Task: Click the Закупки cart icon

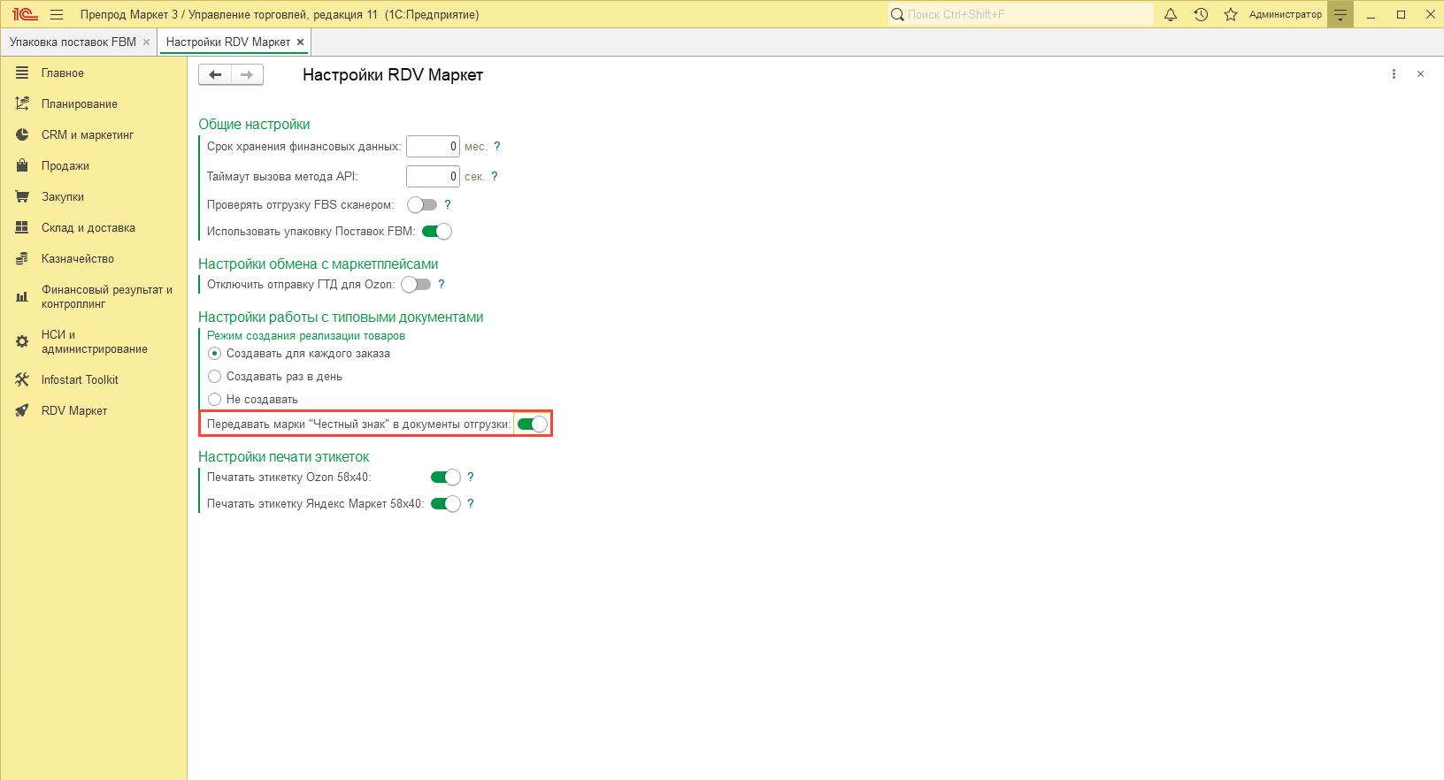Action: [x=22, y=196]
